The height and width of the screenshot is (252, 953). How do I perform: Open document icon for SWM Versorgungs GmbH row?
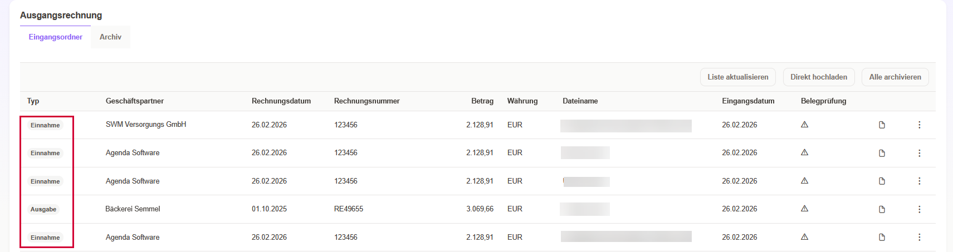coord(882,125)
